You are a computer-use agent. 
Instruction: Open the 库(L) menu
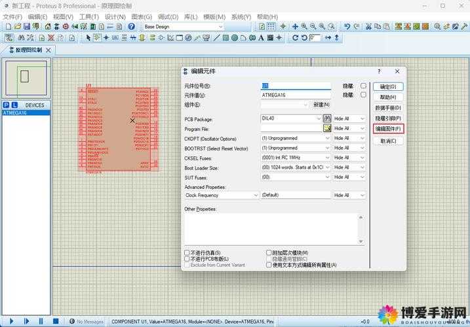pyautogui.click(x=191, y=17)
